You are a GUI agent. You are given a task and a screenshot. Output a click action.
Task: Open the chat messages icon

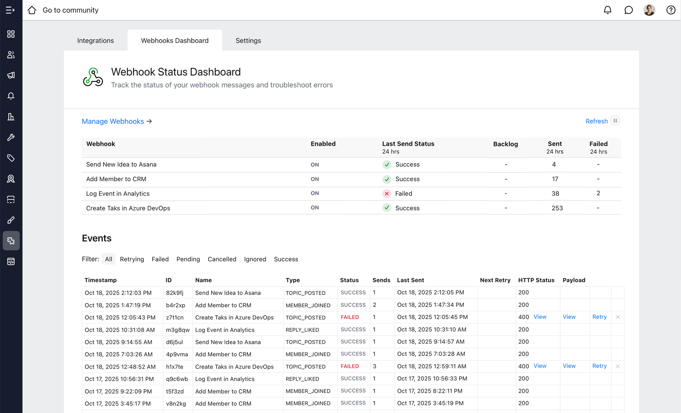(628, 10)
